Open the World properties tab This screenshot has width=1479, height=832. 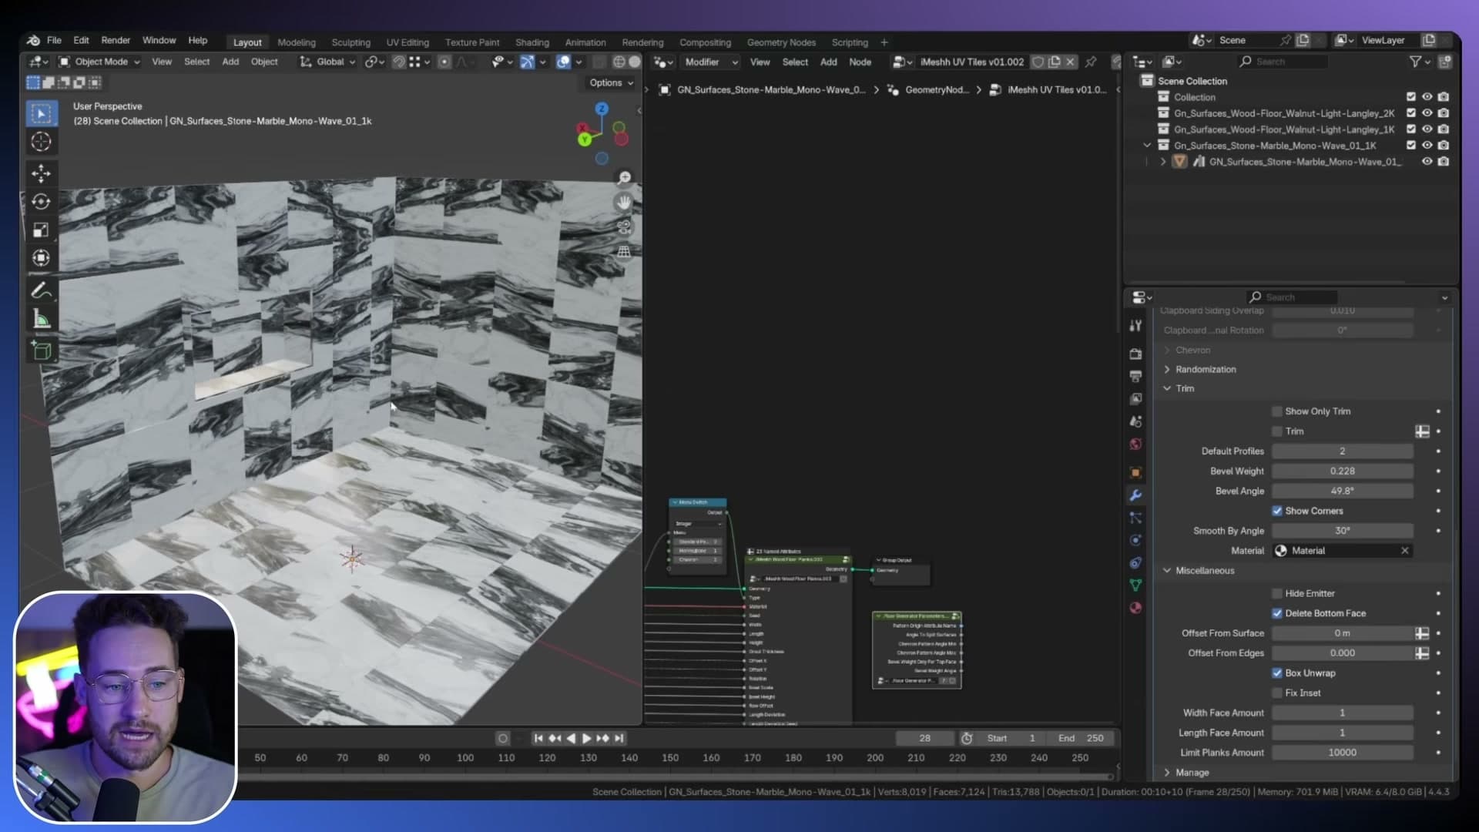click(x=1135, y=445)
